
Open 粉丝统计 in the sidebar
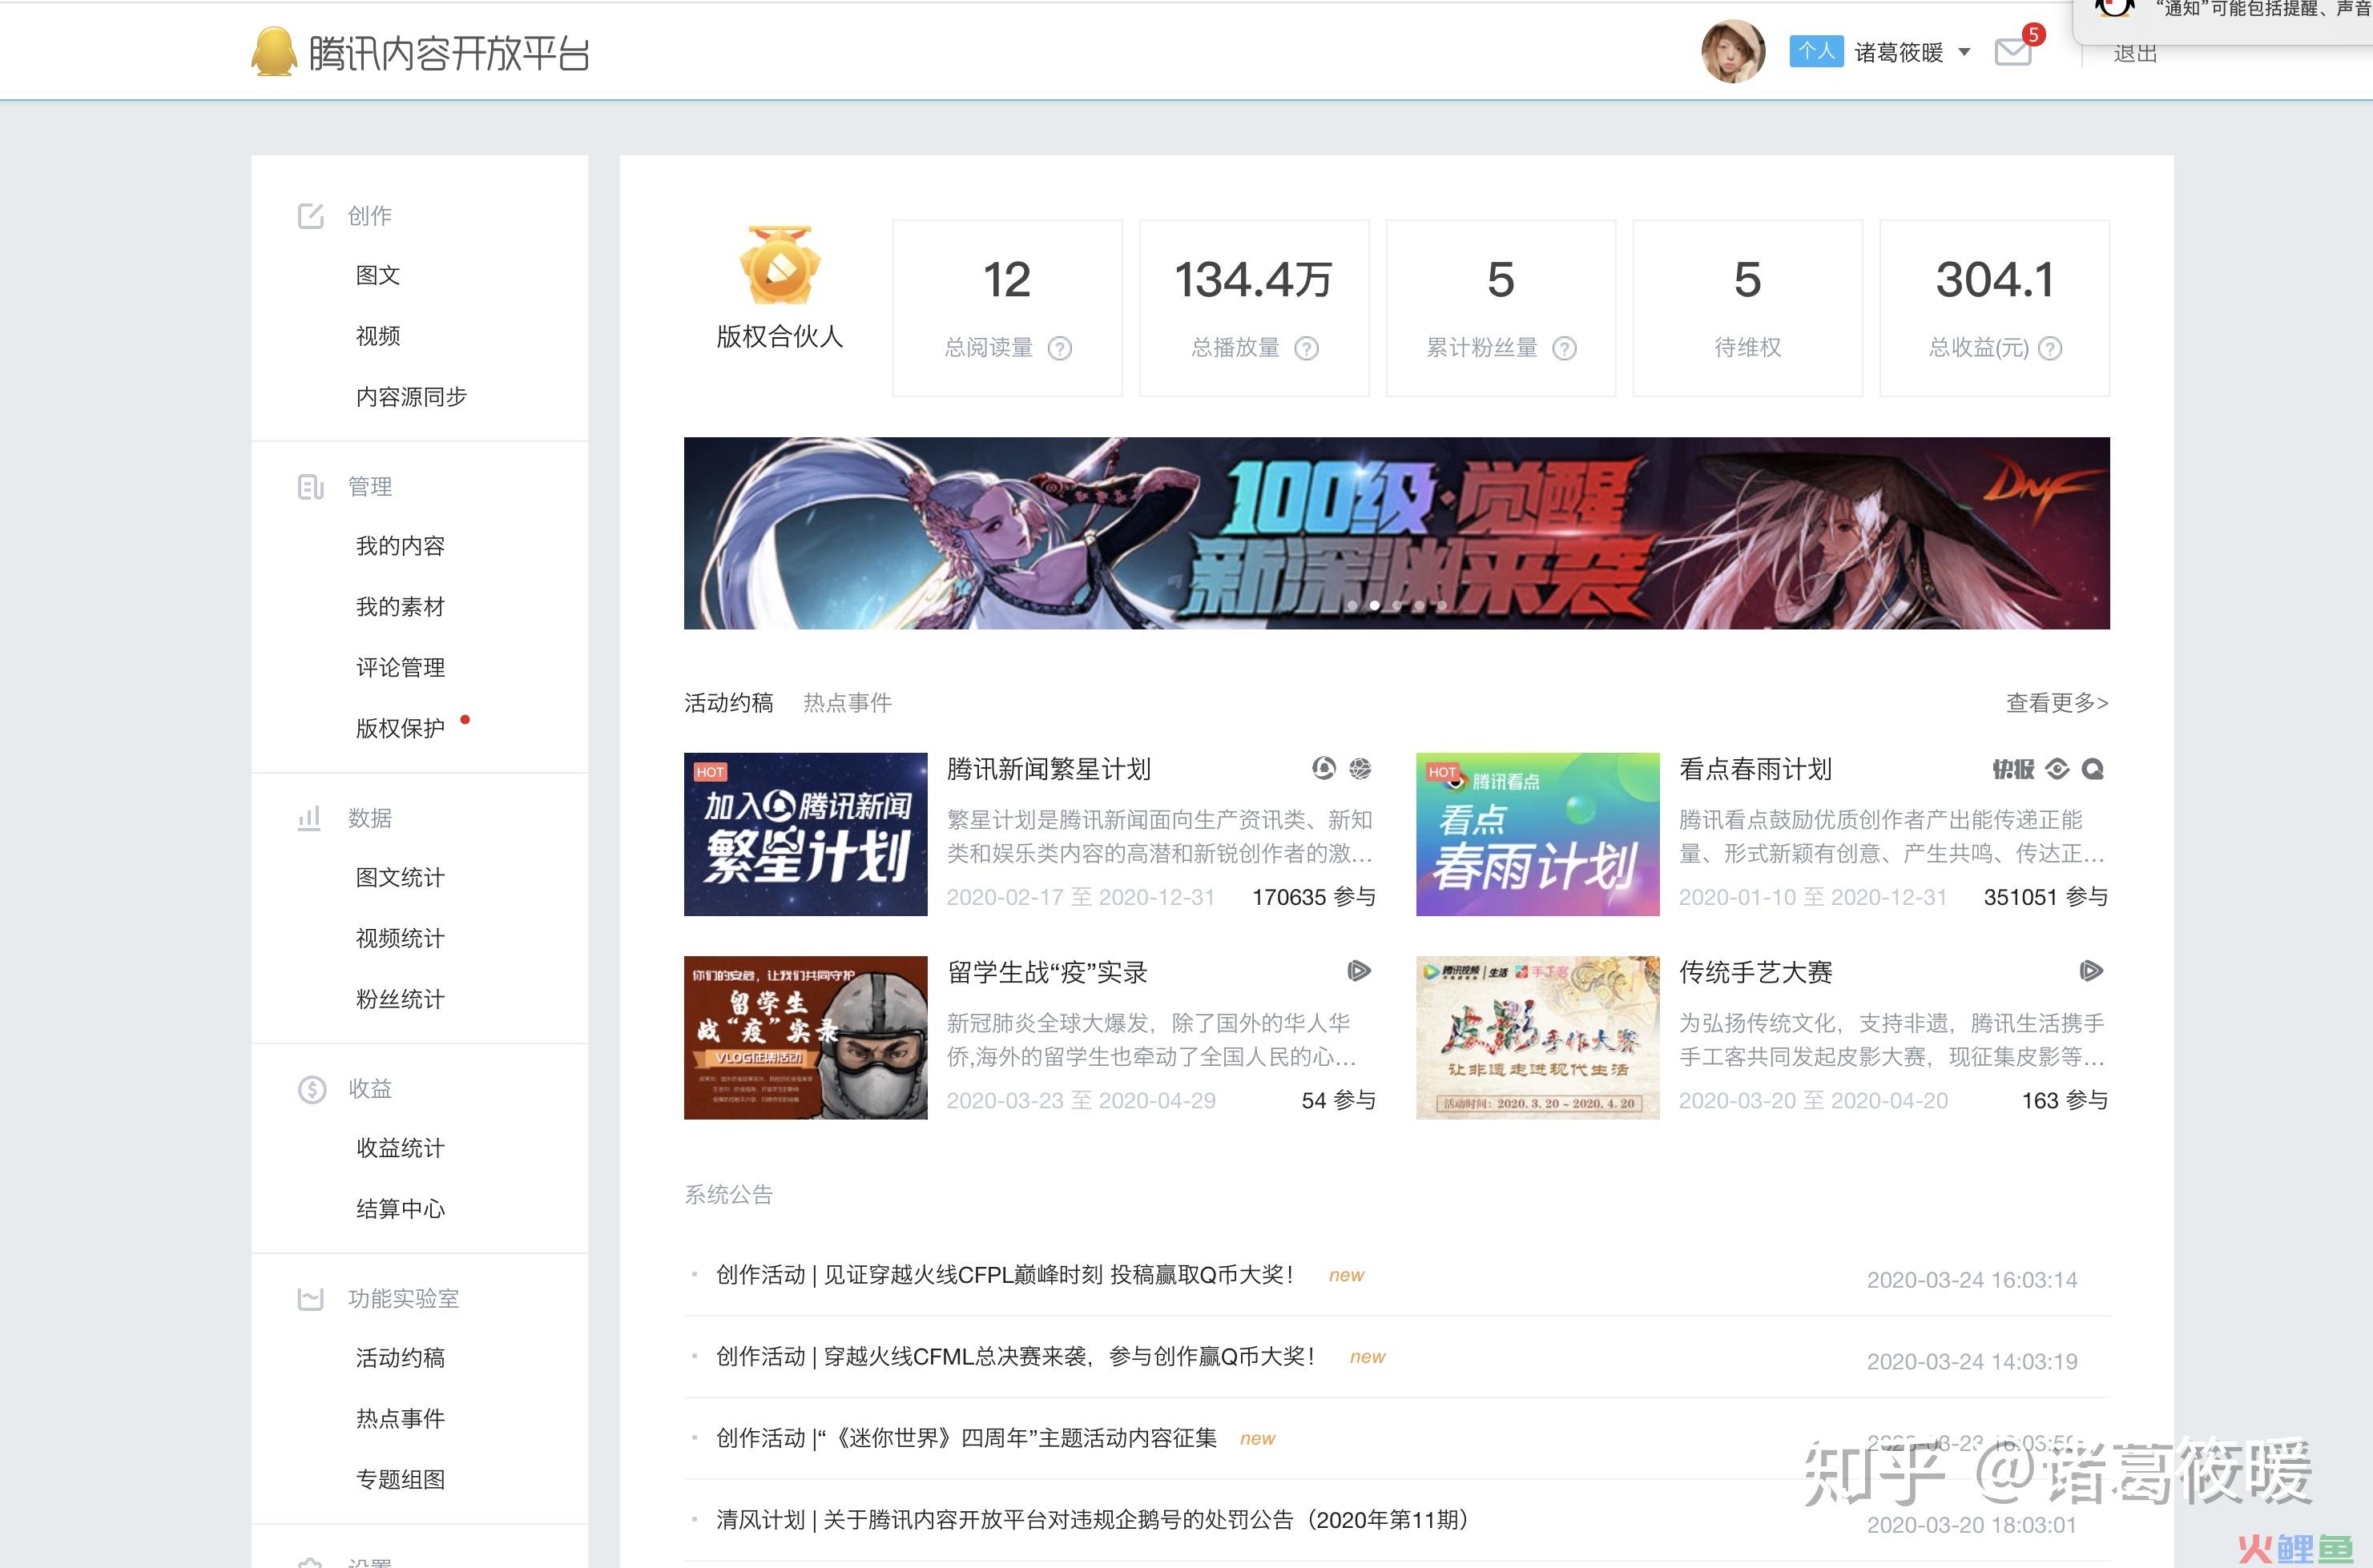point(400,1000)
